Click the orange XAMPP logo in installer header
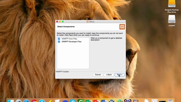This screenshot has height=102, width=181. [x=122, y=27]
